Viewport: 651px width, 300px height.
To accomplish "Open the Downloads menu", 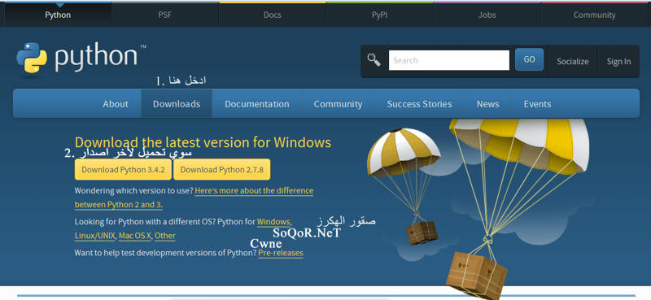I will [x=177, y=104].
